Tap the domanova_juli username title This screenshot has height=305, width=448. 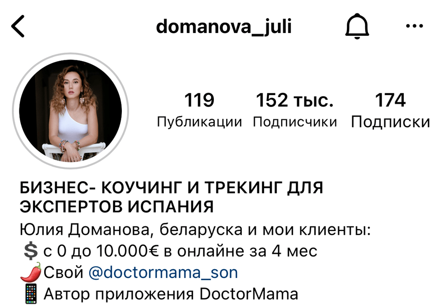tap(224, 27)
